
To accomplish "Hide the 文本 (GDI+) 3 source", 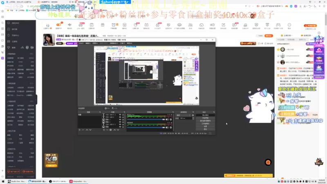I will pyautogui.click(x=120, y=115).
